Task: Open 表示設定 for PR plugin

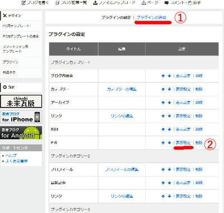Action: (x=183, y=143)
